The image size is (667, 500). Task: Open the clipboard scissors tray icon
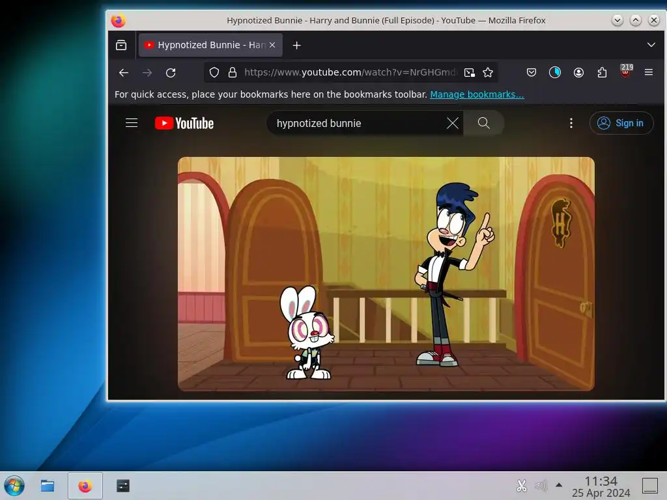[x=522, y=486]
